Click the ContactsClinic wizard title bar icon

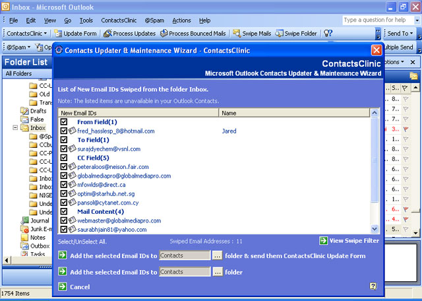[x=59, y=50]
